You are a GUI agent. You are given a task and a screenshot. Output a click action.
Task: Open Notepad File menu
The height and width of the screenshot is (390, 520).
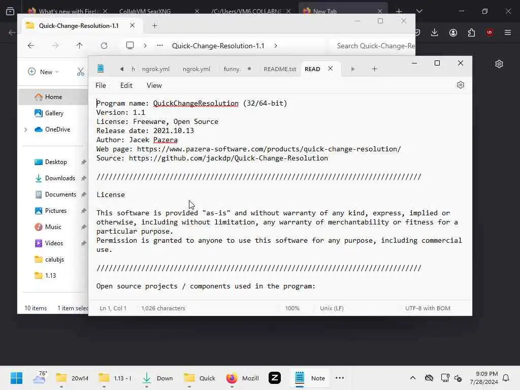tap(101, 85)
